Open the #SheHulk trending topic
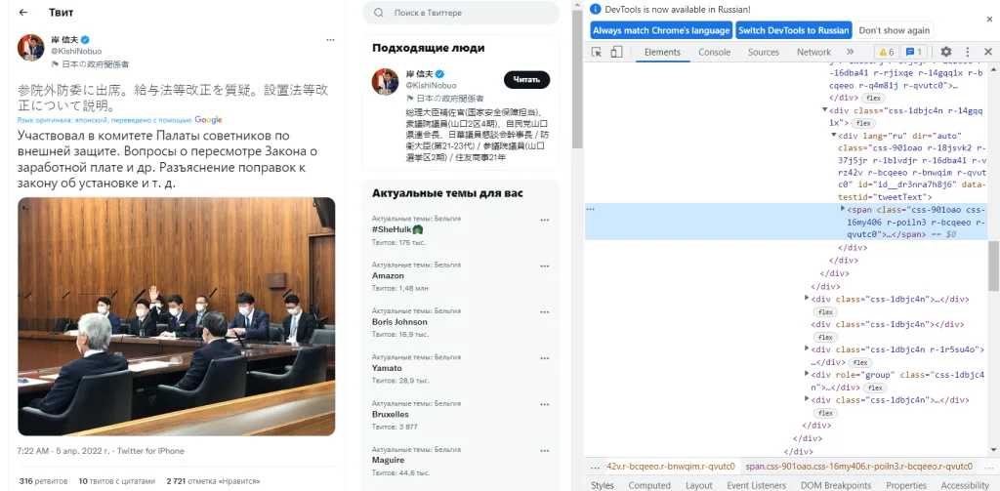1000x491 pixels. pyautogui.click(x=398, y=229)
